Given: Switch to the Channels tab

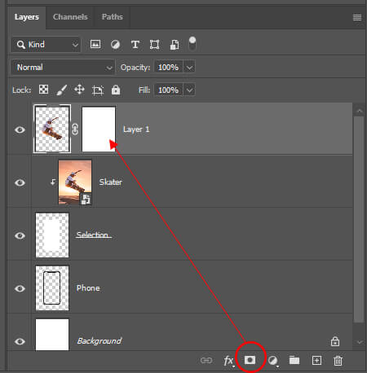Looking at the screenshot, I should [70, 17].
